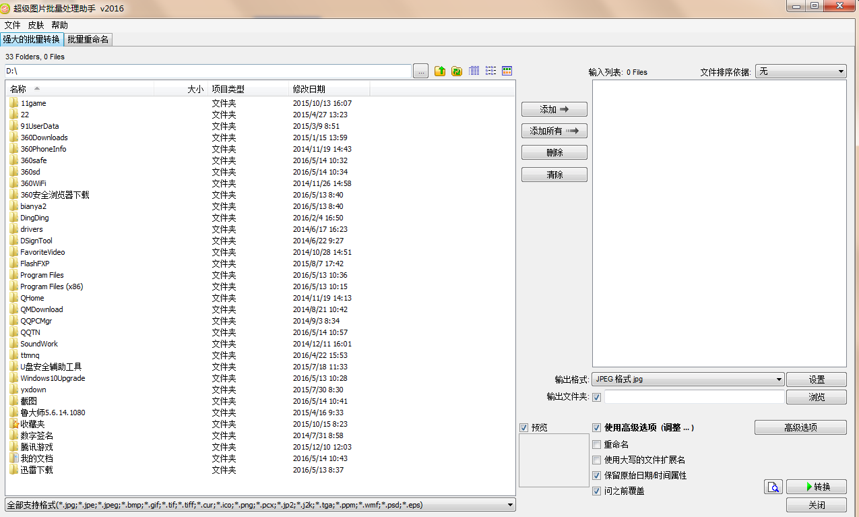Image resolution: width=859 pixels, height=517 pixels.
Task: Click the 输出文件夹 path input field
Action: coord(694,397)
